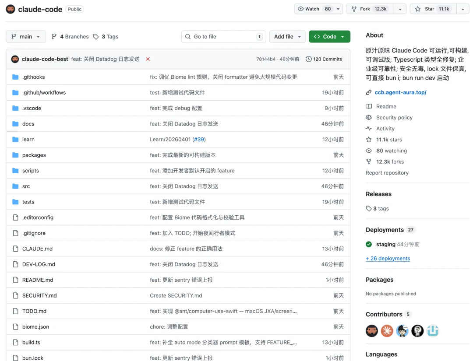The width and height of the screenshot is (473, 361).
Task: Open the ccb.agent-aura.top website link
Action: coord(400,92)
